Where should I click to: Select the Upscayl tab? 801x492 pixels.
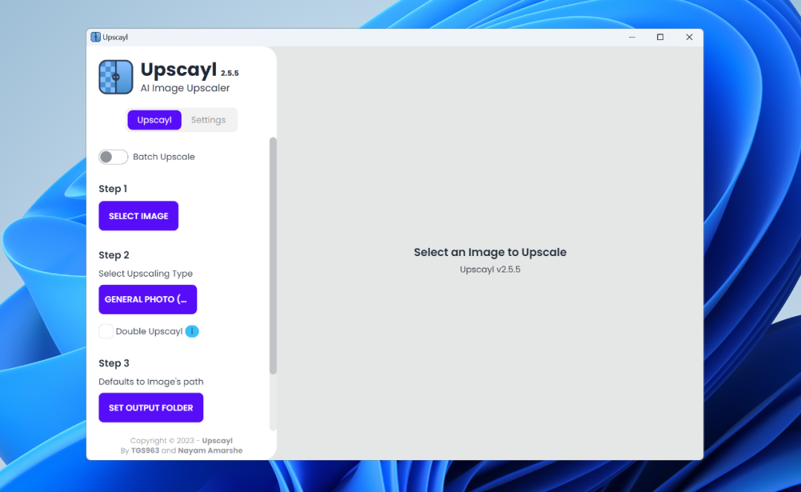pos(154,120)
